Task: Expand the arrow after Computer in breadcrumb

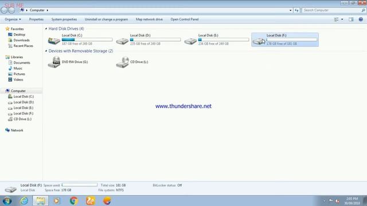Action: point(47,10)
